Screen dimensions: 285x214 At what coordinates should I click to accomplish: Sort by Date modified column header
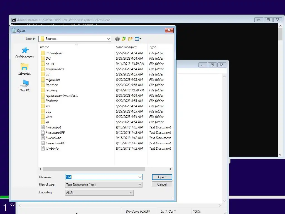(126, 47)
